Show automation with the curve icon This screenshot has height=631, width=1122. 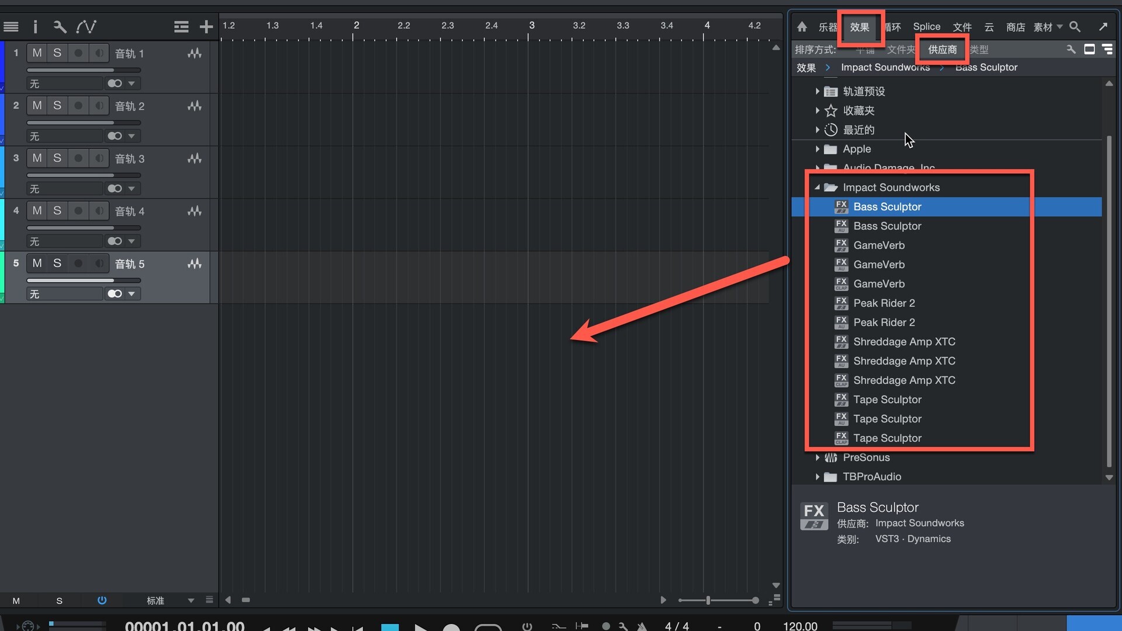click(86, 27)
